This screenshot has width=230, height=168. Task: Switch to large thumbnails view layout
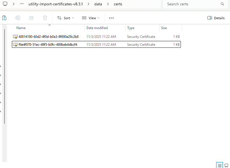click(x=226, y=165)
